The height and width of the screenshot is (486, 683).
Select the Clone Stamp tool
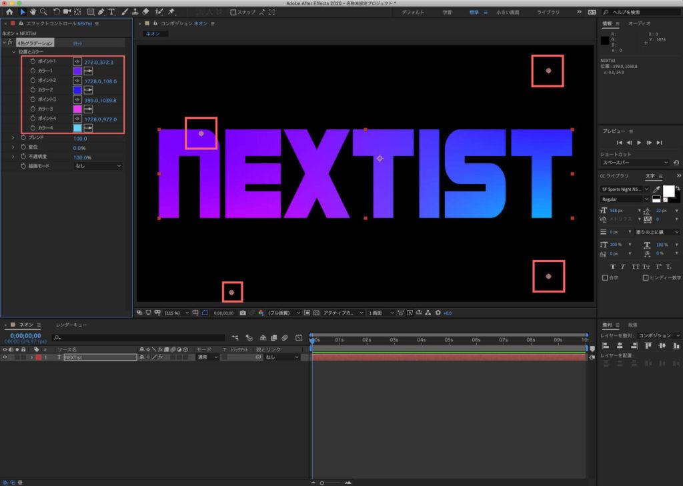(135, 12)
